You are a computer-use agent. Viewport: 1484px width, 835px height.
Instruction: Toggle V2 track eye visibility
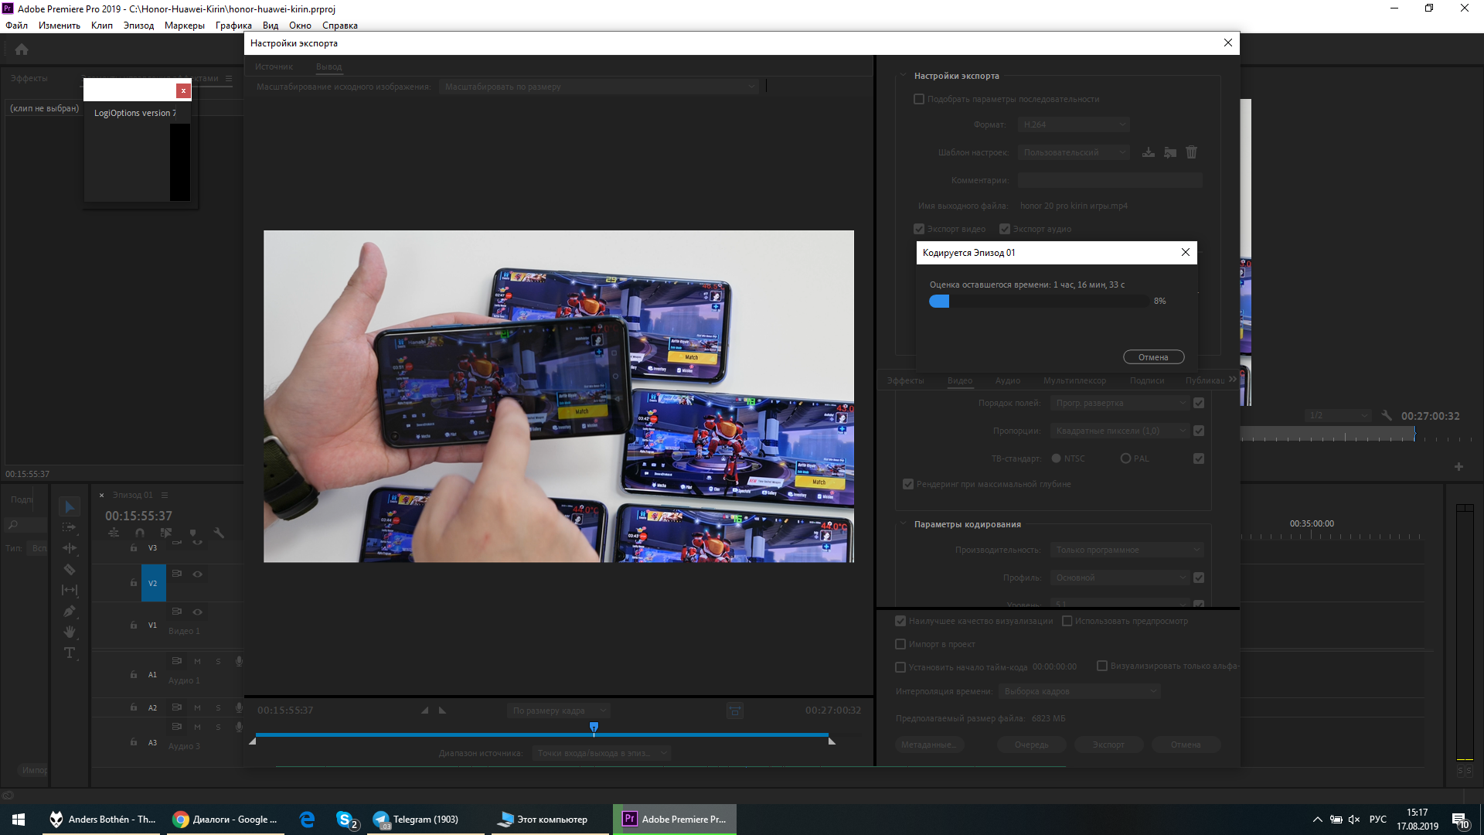point(198,574)
